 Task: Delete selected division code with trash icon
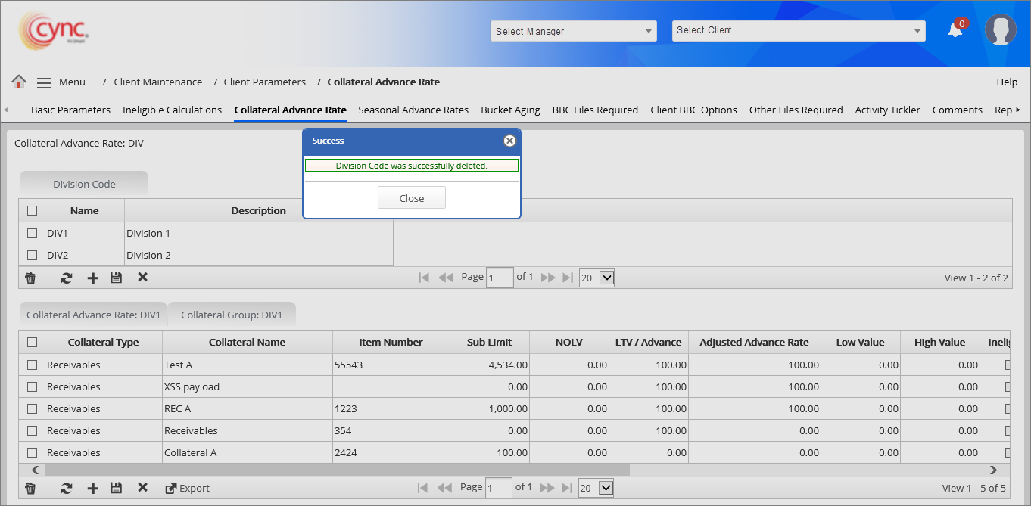point(30,278)
